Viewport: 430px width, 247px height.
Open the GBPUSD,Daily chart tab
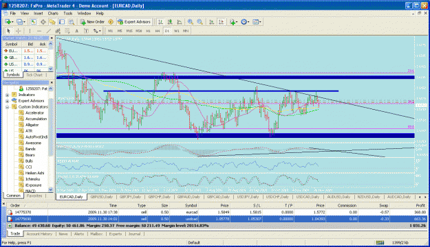click(102, 197)
